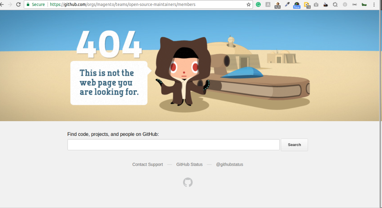The height and width of the screenshot is (208, 382).
Task: Click the URL in the address bar
Action: pos(123,4)
